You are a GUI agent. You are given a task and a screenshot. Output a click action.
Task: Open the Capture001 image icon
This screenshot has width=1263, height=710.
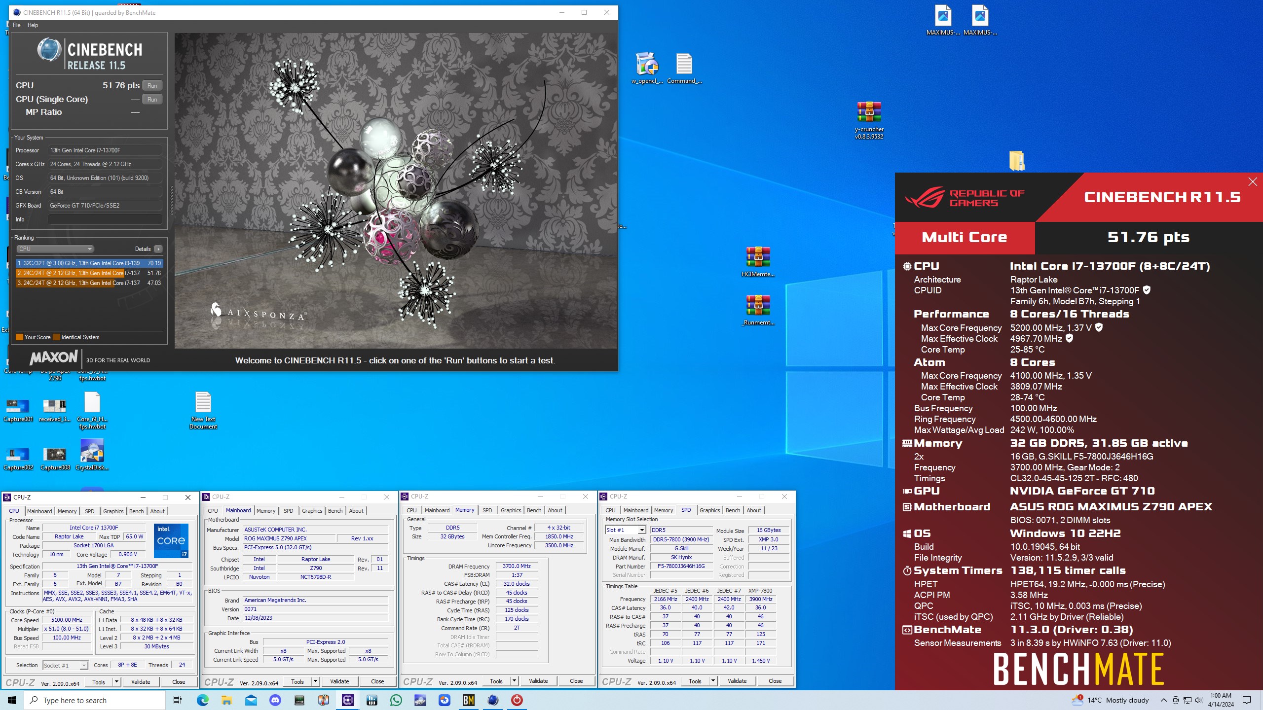18,410
